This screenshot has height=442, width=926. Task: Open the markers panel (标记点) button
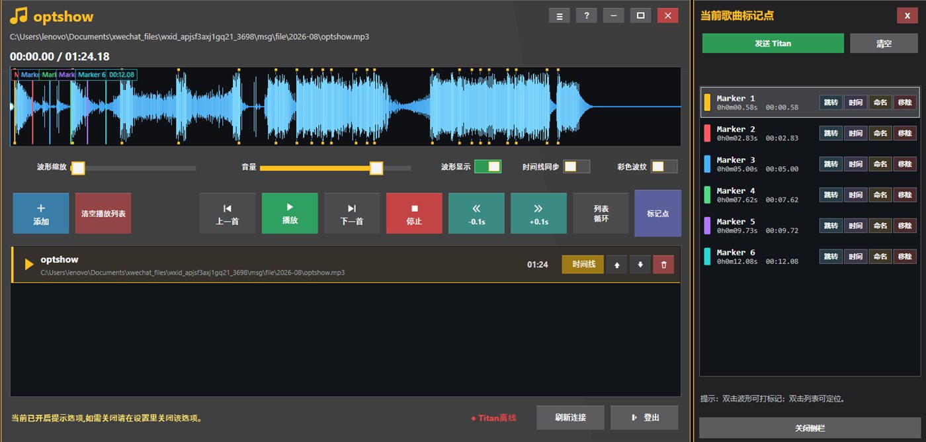657,213
